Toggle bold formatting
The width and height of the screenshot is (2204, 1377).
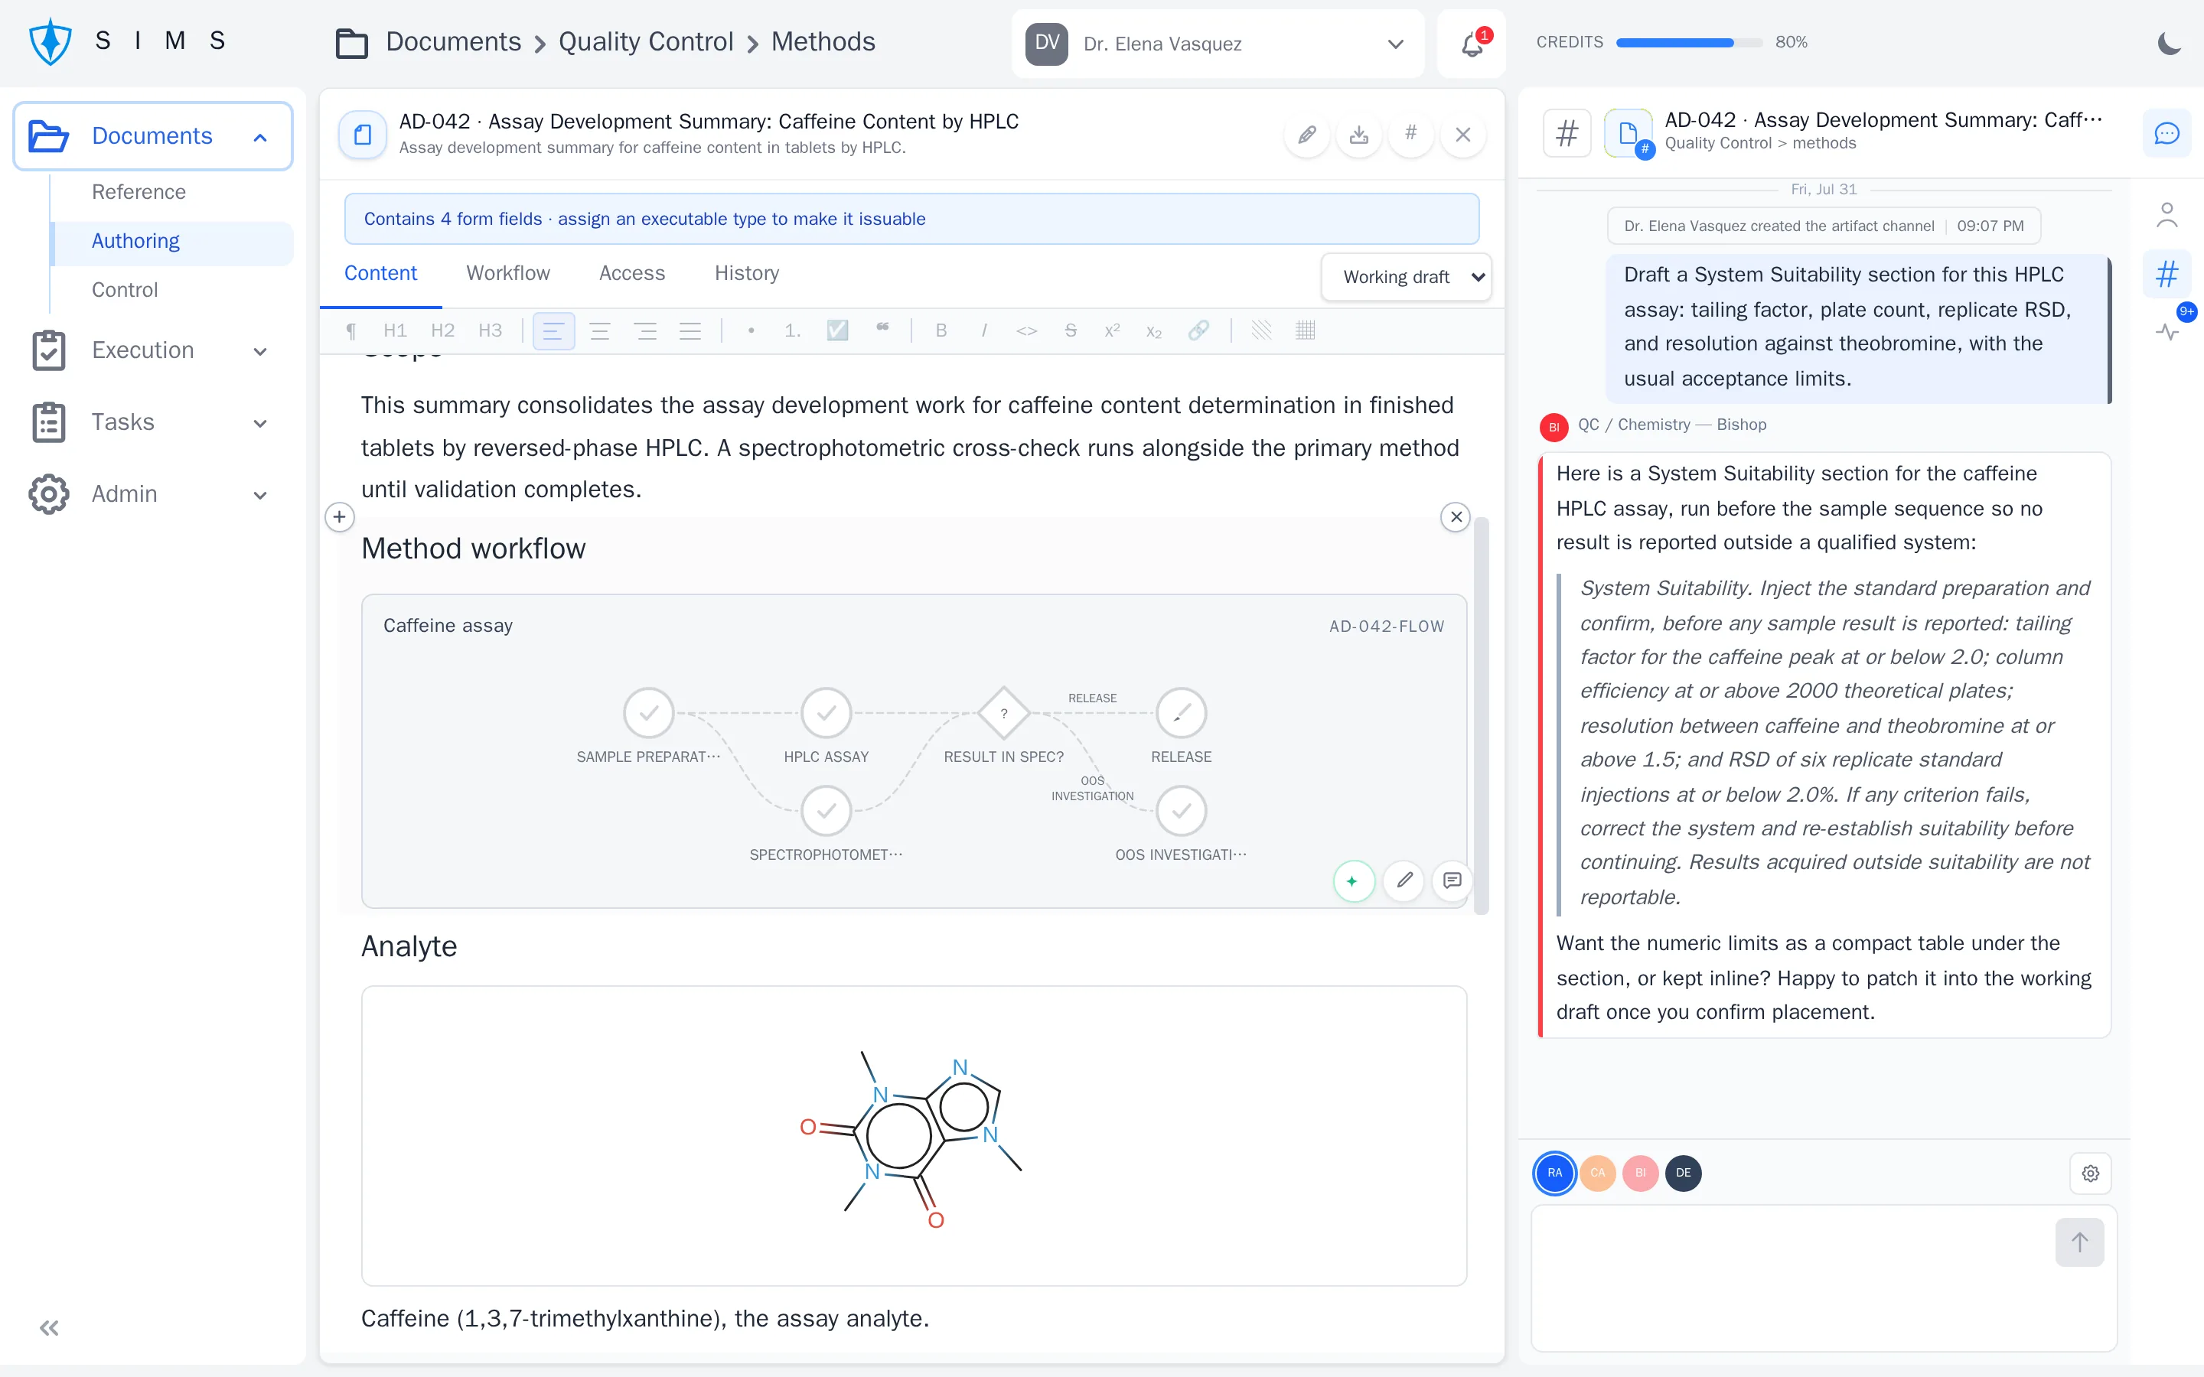tap(942, 330)
